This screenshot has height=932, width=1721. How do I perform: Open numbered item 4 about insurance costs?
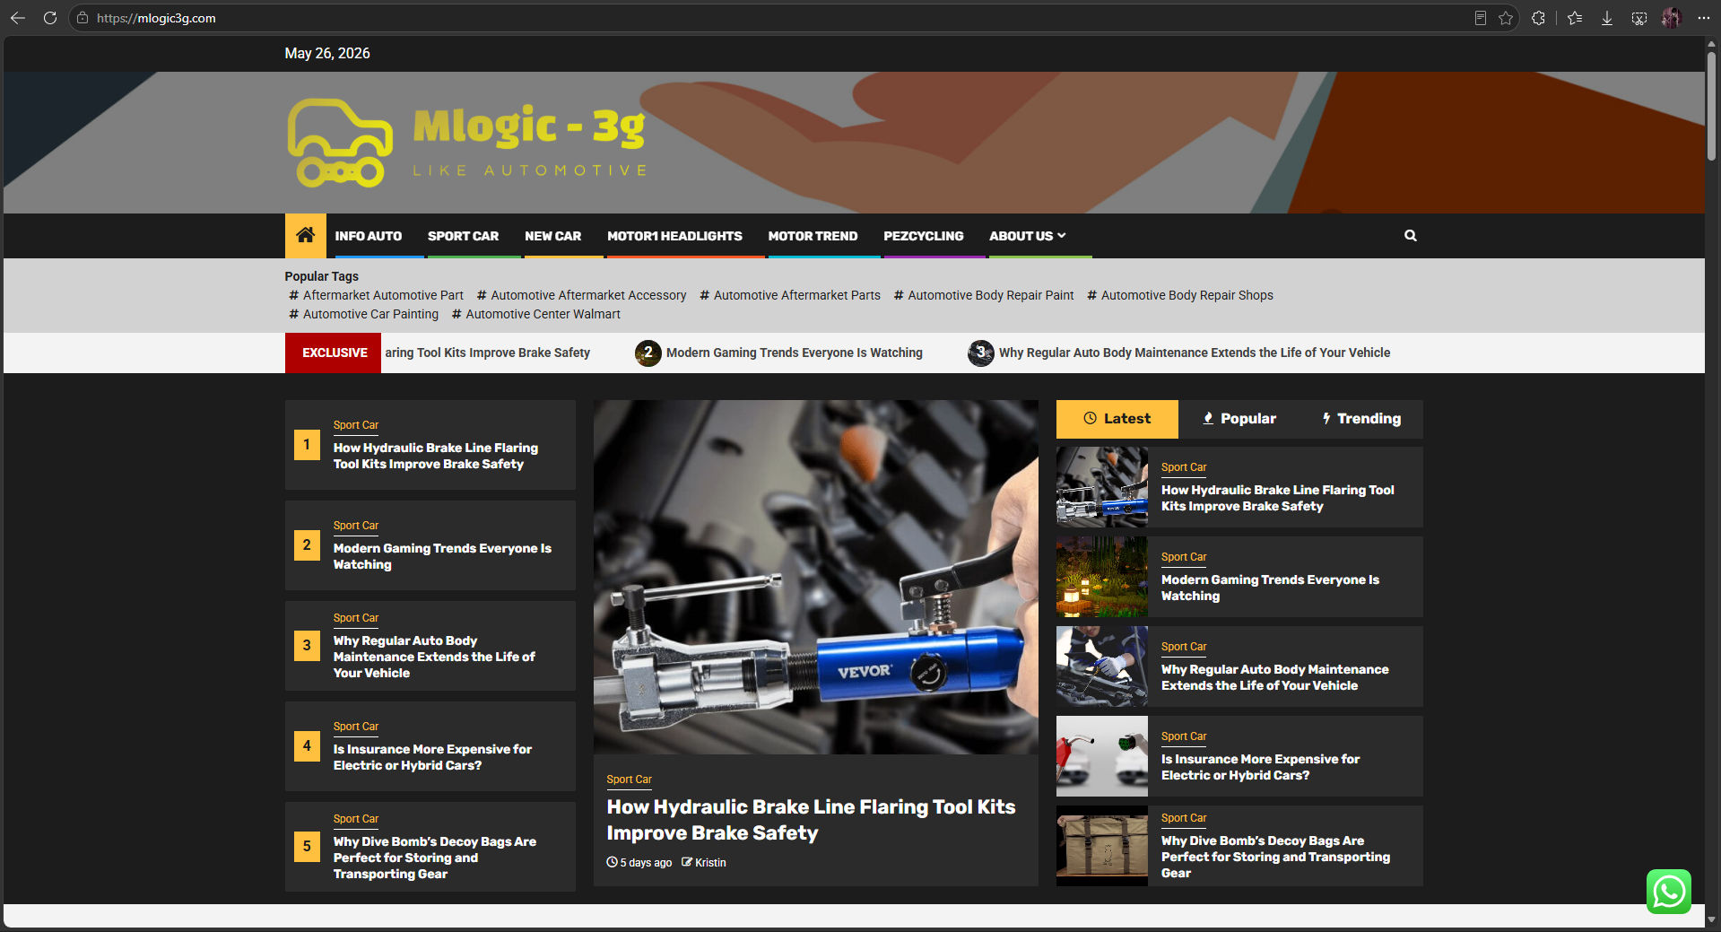(432, 757)
